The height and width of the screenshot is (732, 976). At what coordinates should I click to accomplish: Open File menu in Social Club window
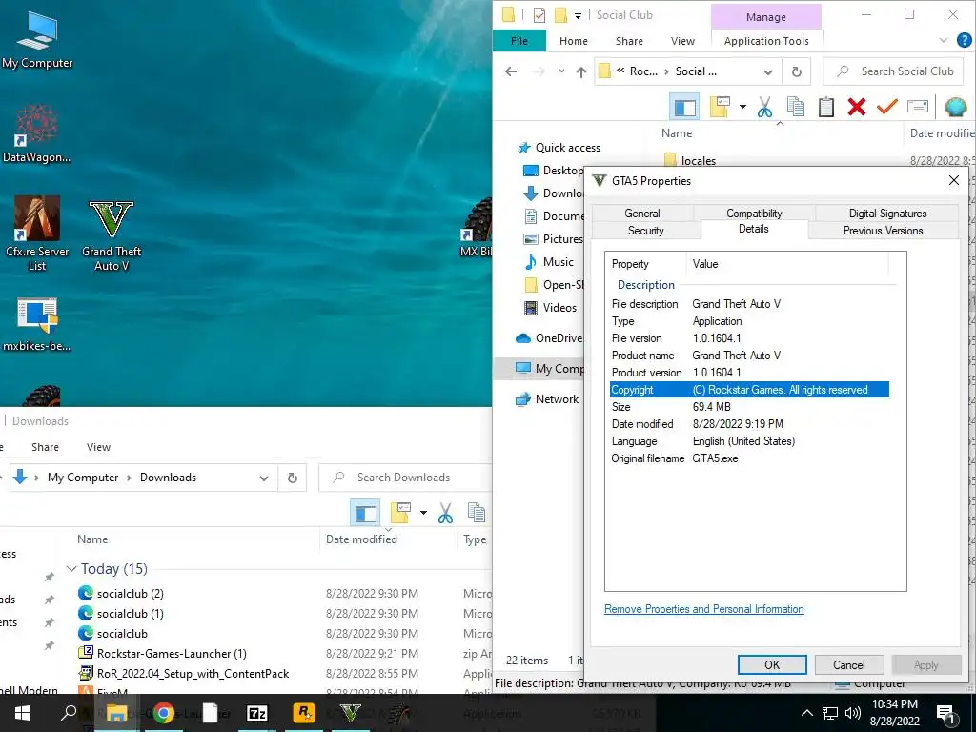coord(519,41)
